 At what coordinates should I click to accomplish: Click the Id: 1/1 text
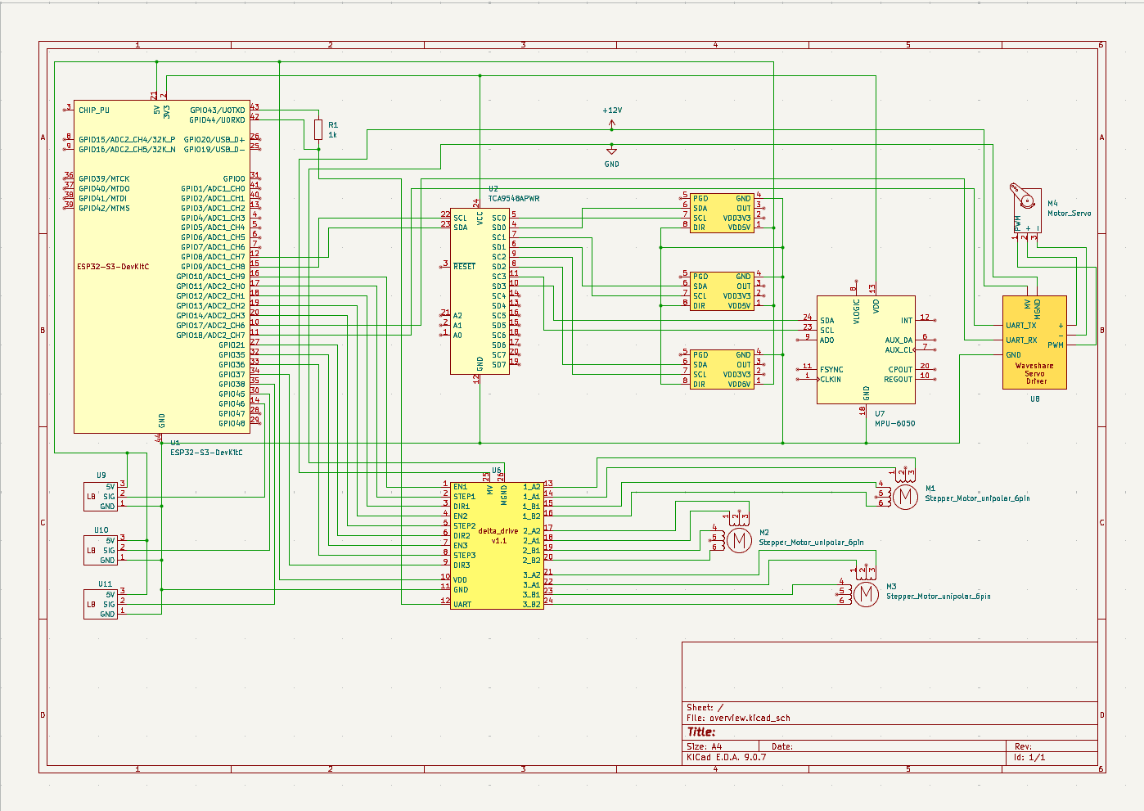click(x=1029, y=758)
